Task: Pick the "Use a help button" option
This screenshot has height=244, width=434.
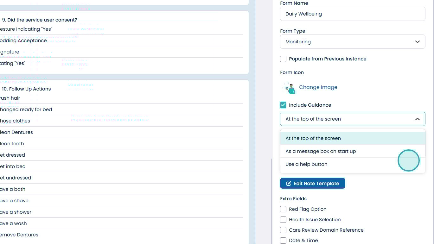Action: (x=353, y=164)
